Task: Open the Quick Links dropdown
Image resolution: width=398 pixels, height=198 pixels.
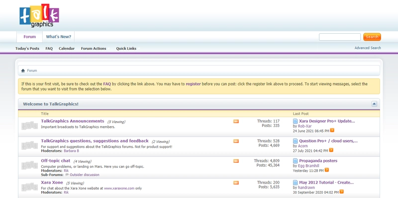Action: pos(128,48)
